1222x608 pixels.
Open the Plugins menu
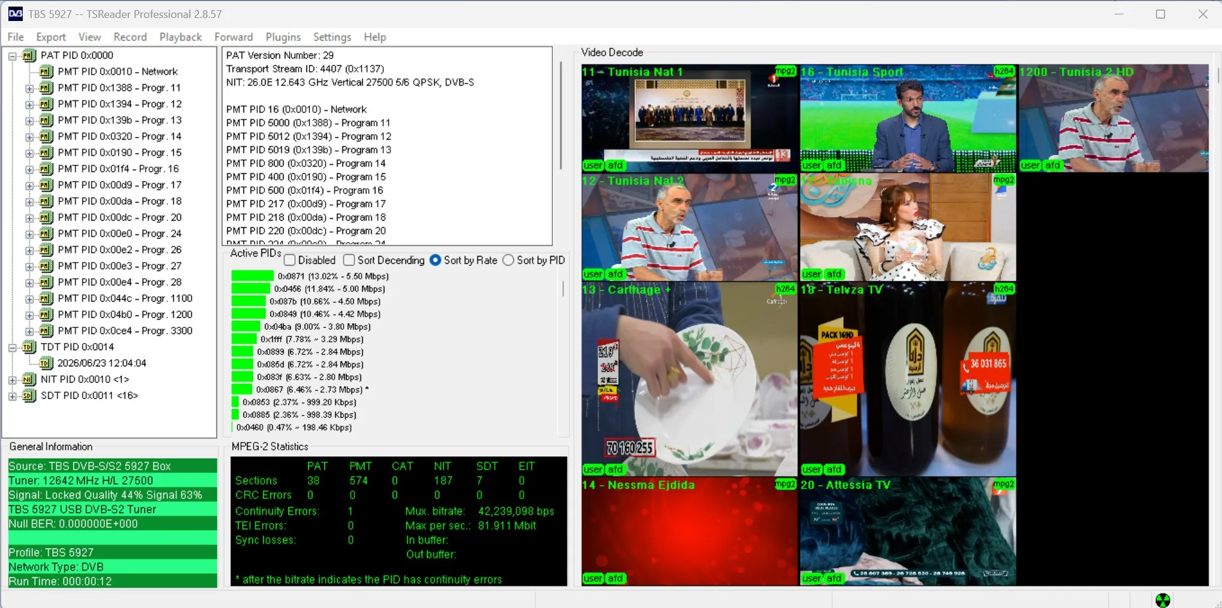pos(283,37)
